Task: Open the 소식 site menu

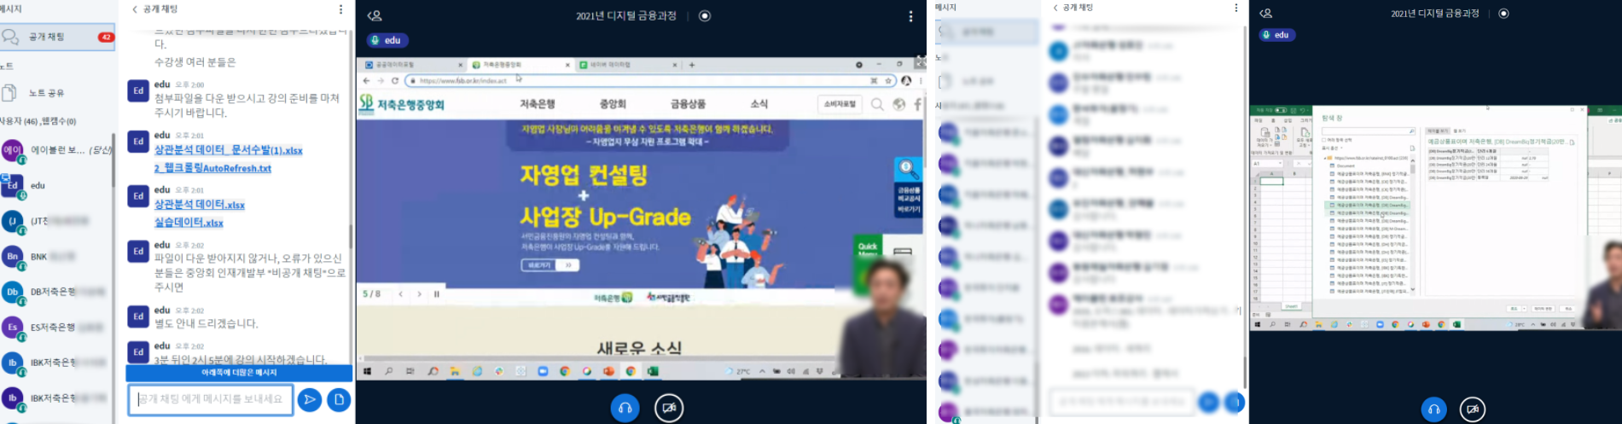Action: [759, 104]
